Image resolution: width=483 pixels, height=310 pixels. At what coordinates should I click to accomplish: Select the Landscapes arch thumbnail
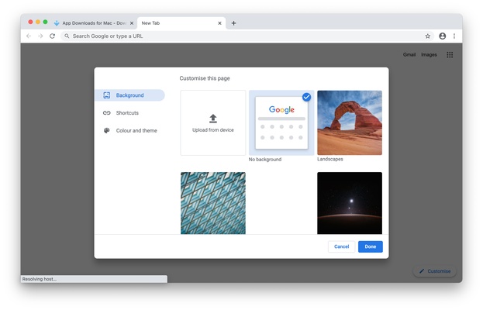350,122
